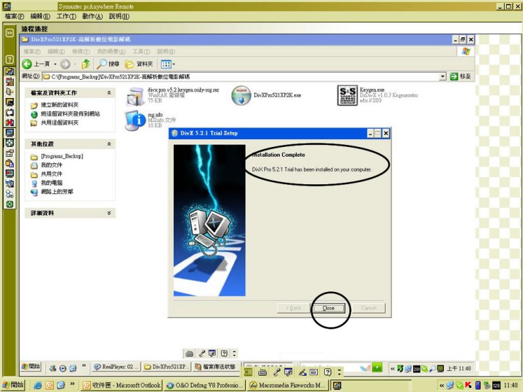Click the 共用這個資料夾 link

pos(59,123)
